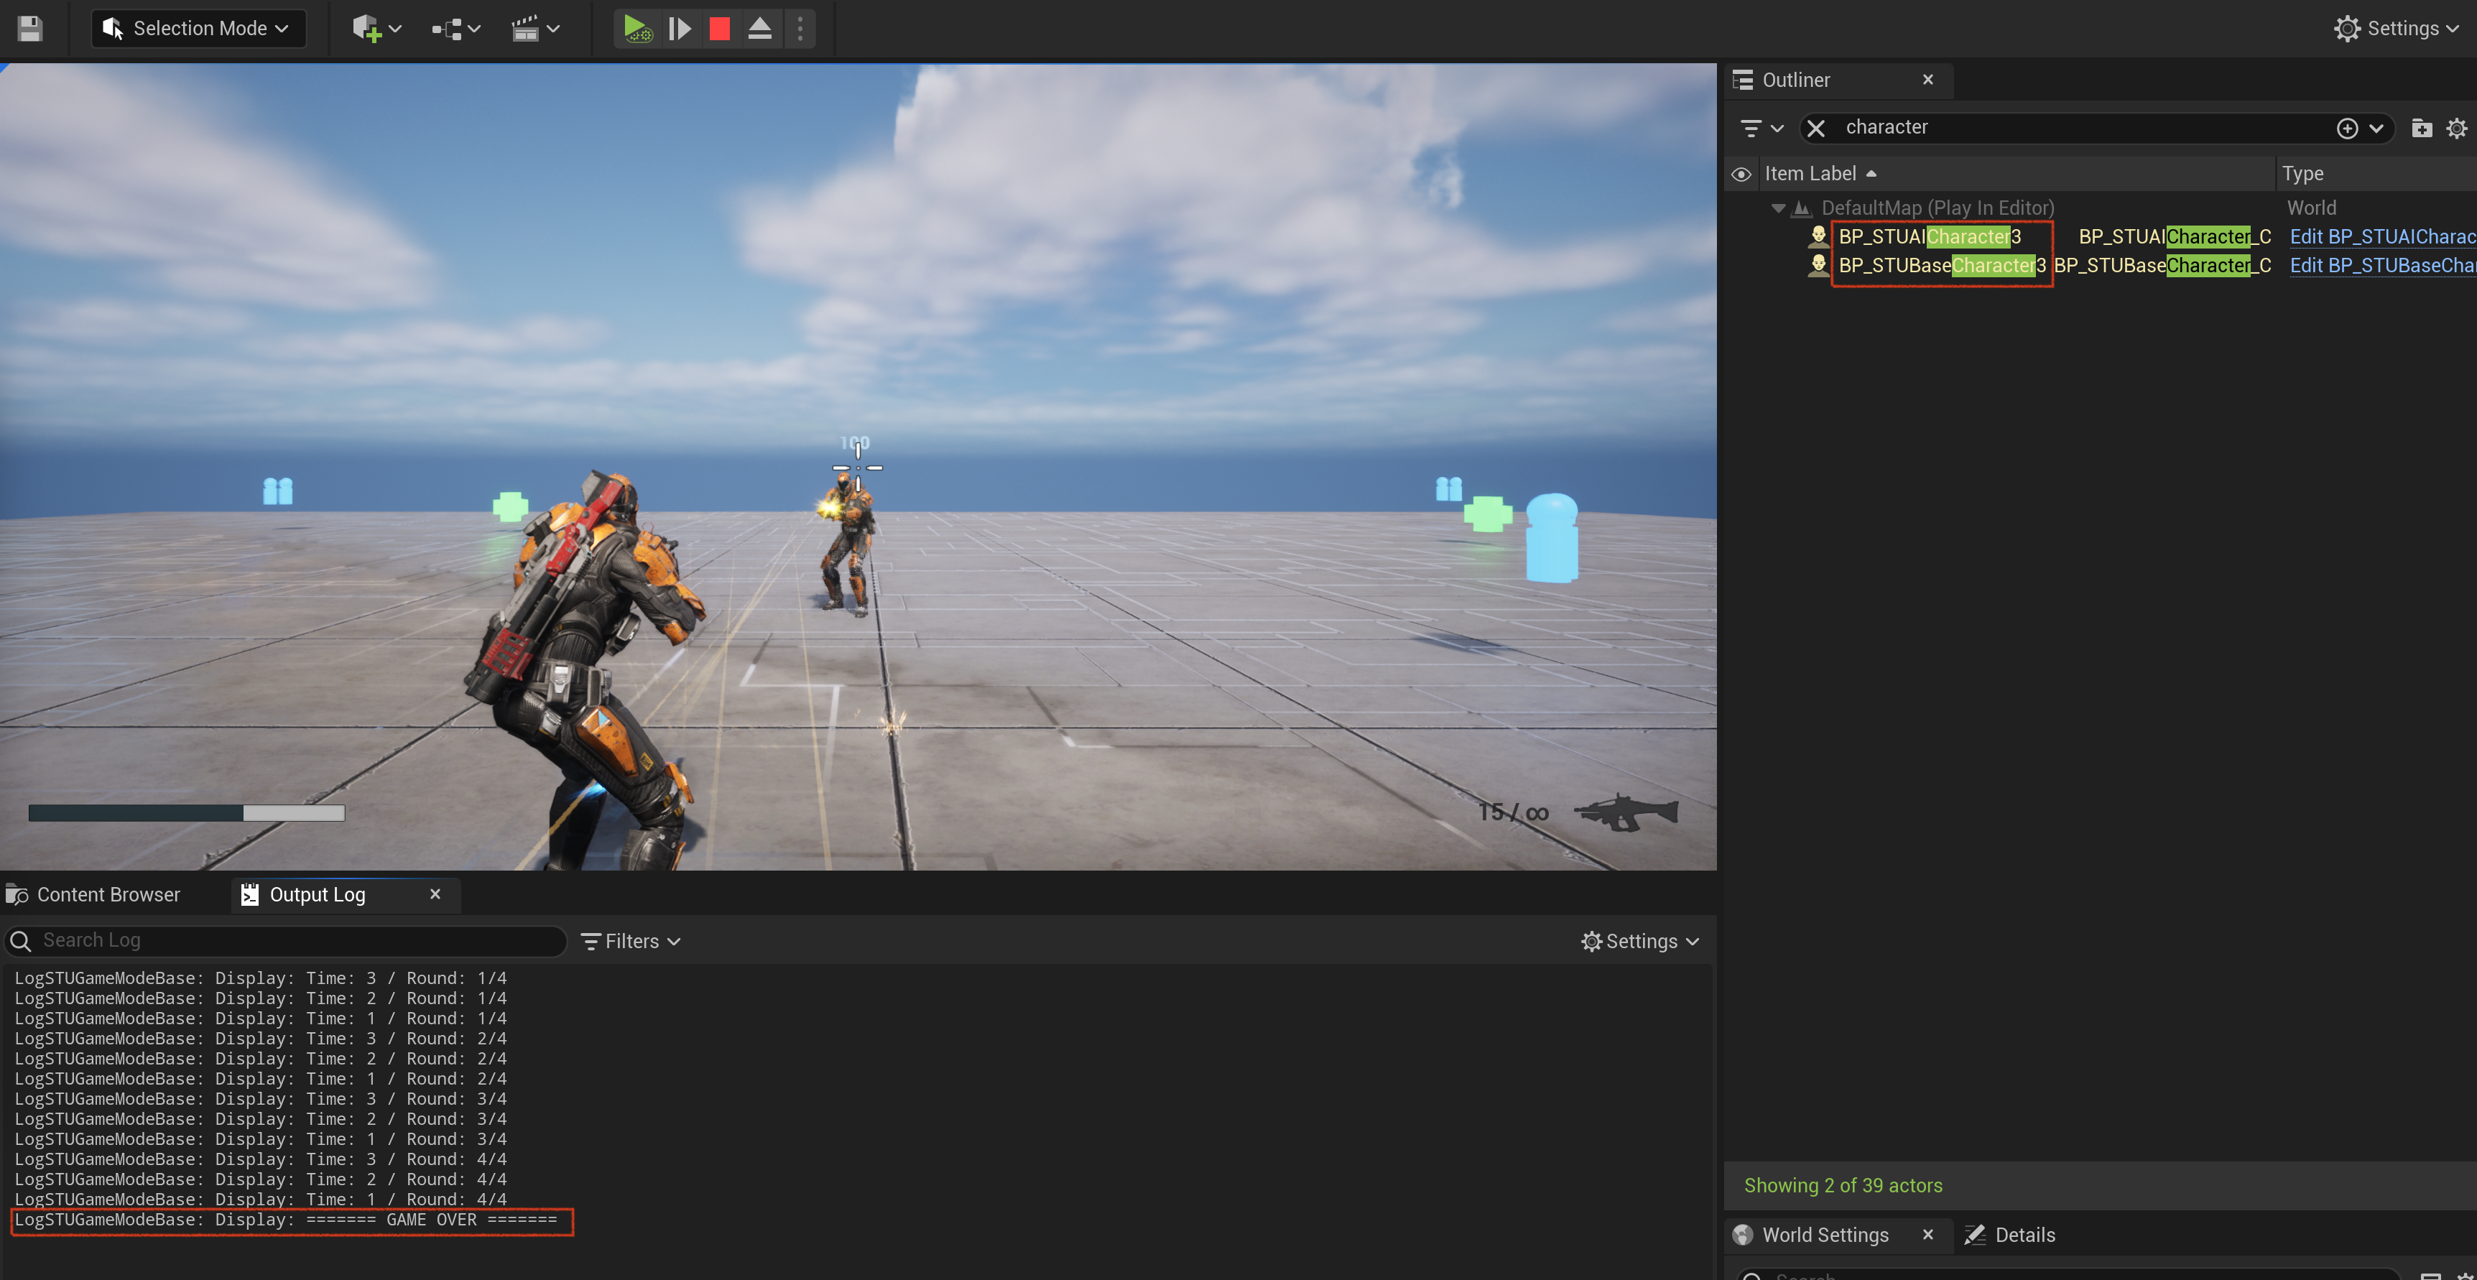Stop the play session with the red square

click(719, 29)
